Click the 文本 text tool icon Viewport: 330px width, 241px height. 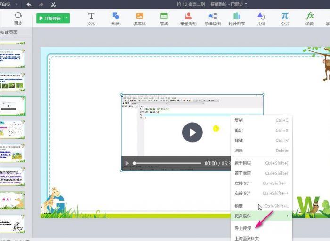click(x=91, y=18)
